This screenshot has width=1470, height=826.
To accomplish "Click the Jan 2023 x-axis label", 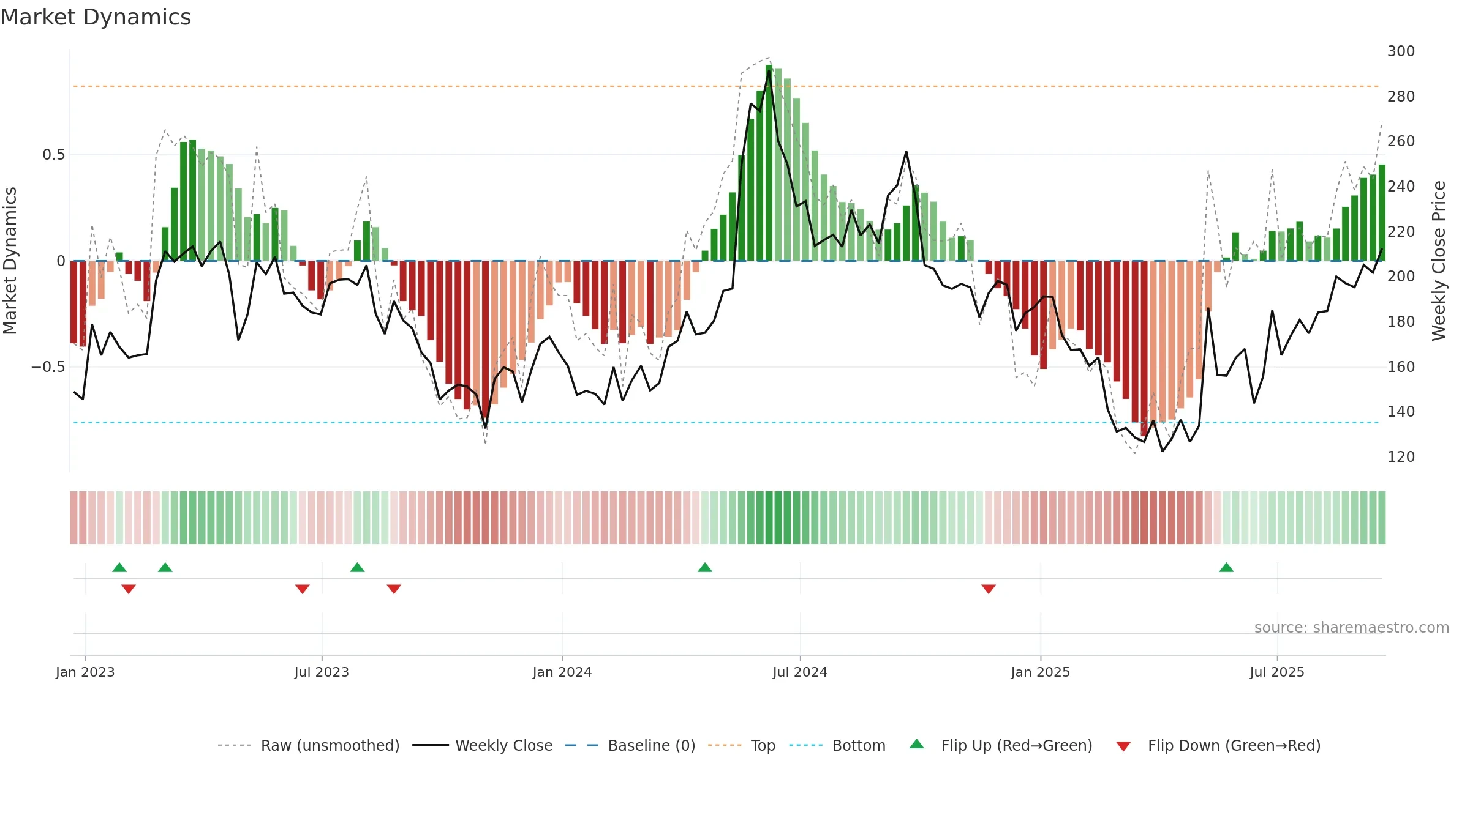I will [x=85, y=672].
